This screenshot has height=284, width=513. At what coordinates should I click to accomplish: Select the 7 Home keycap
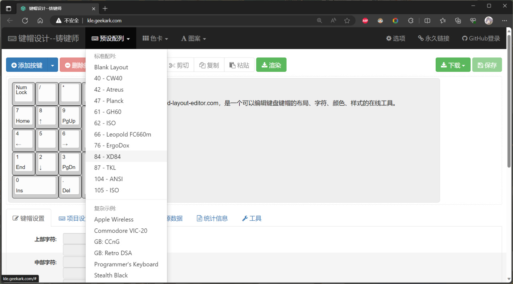coord(23,117)
